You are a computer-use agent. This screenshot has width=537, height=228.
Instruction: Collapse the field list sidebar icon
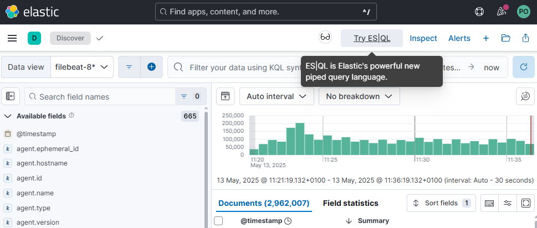tap(11, 96)
